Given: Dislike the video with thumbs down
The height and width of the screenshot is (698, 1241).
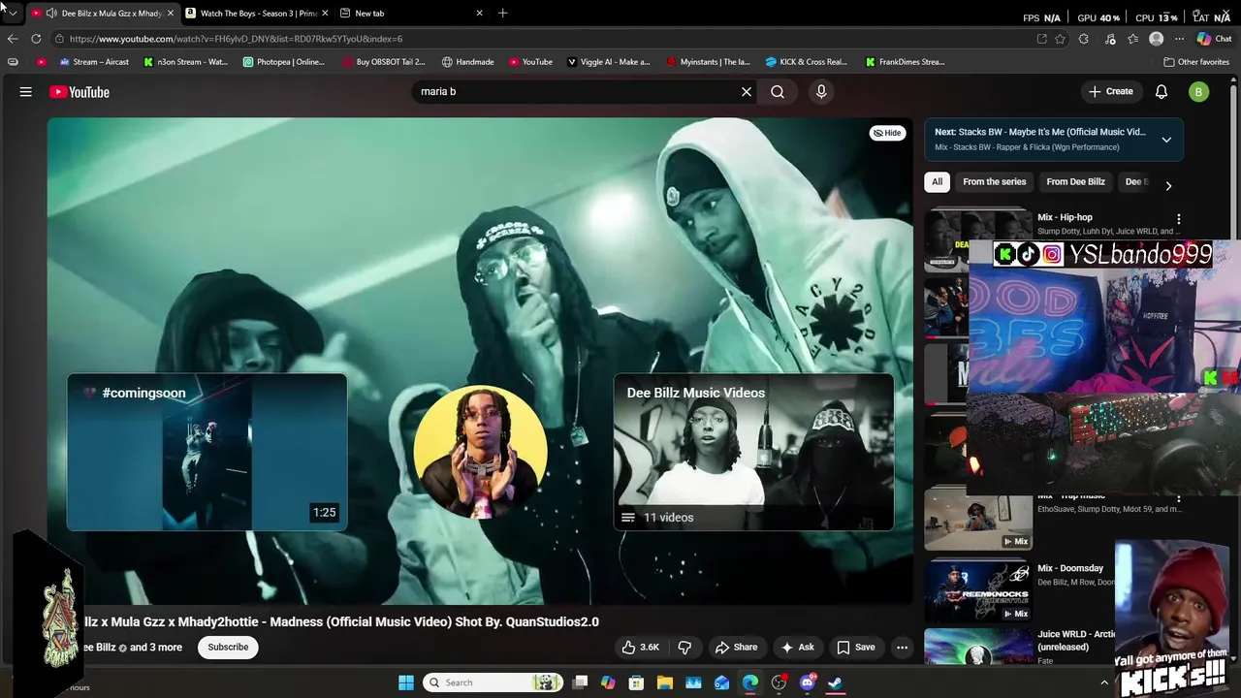Looking at the screenshot, I should (684, 648).
